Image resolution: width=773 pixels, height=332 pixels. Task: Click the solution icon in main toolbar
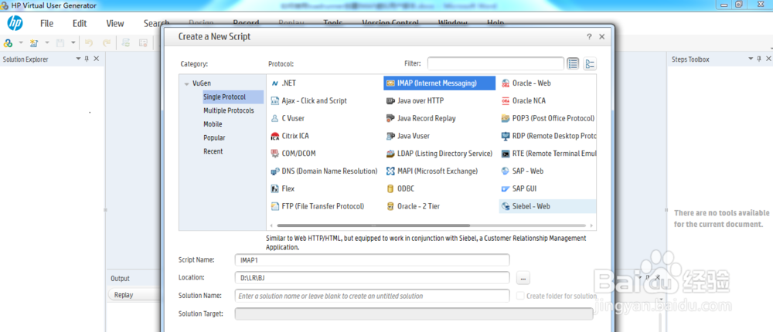tap(8, 43)
